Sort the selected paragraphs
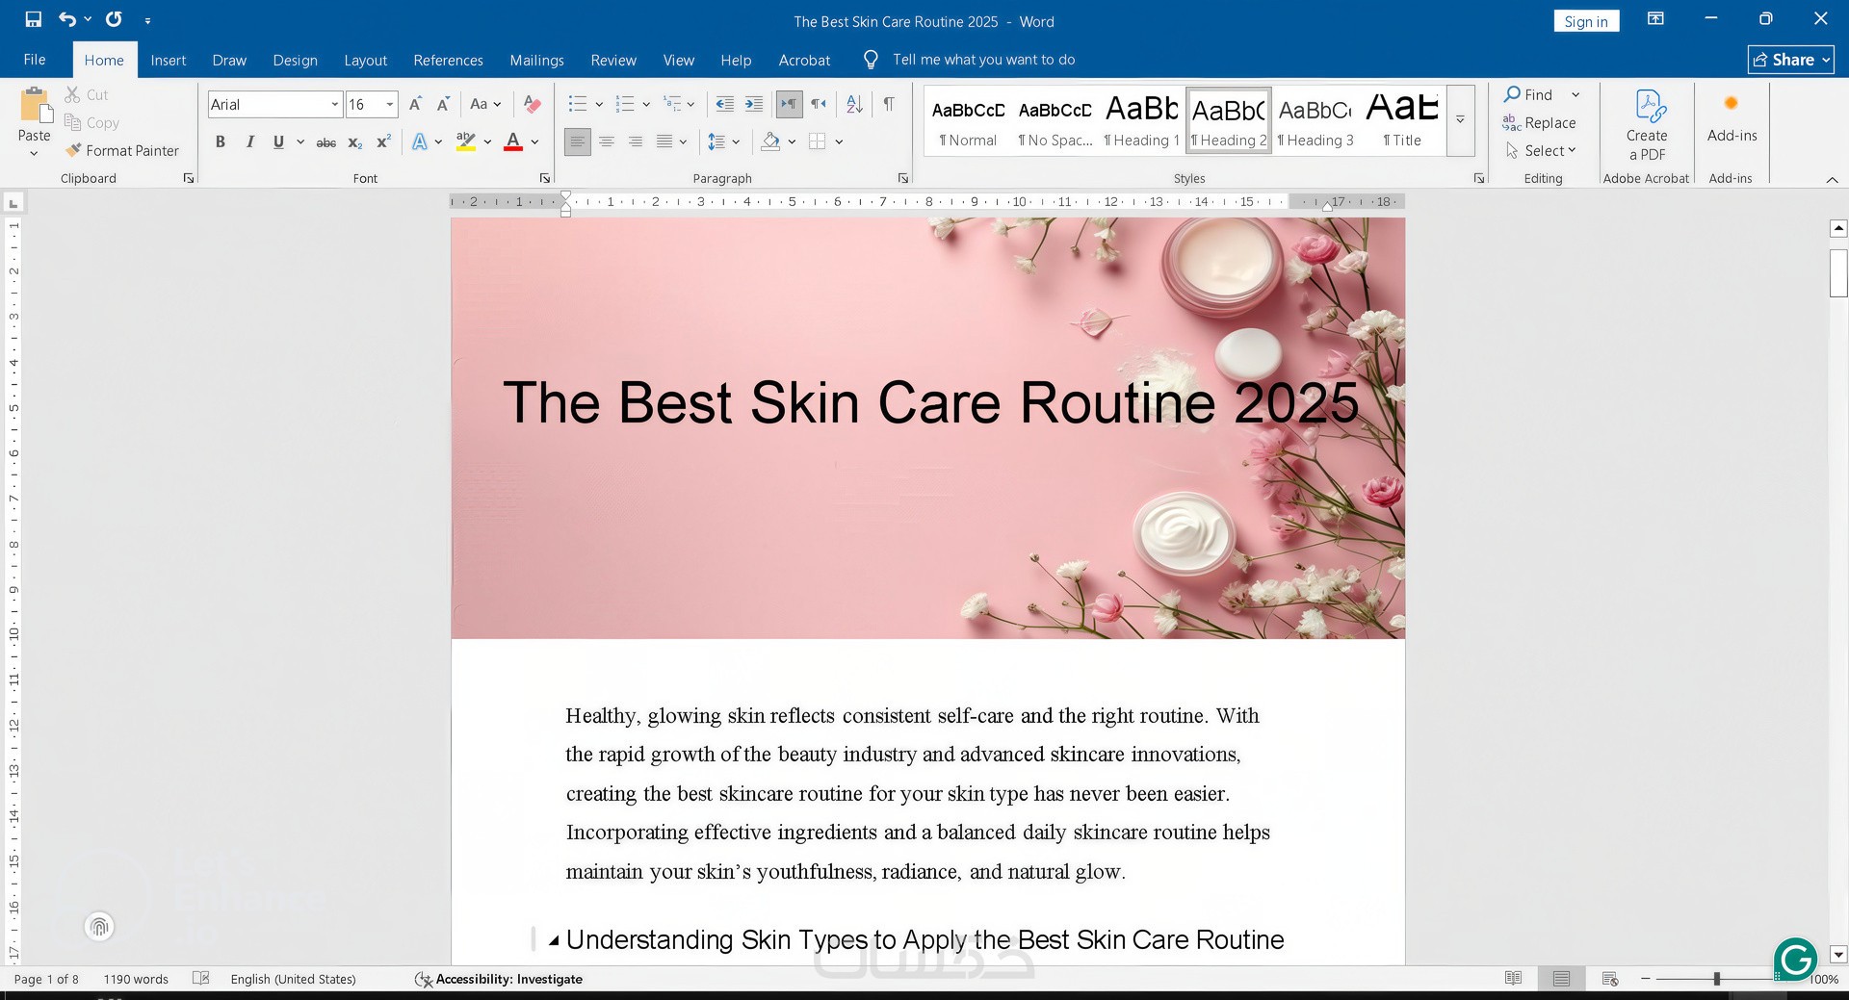 tap(854, 104)
